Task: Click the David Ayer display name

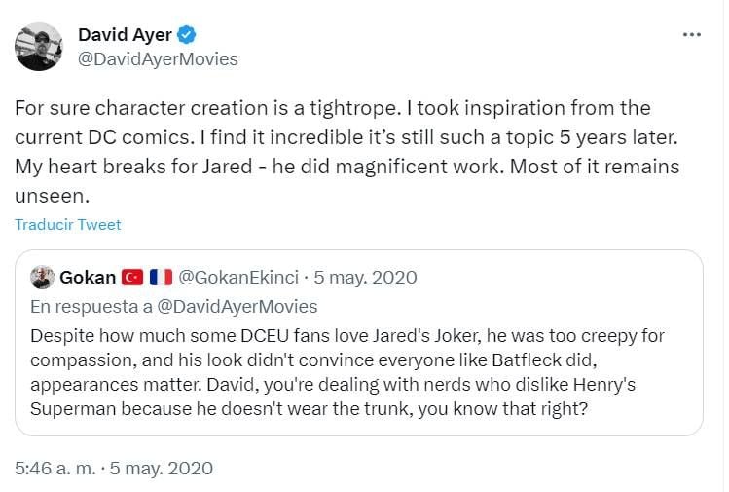Action: [125, 35]
